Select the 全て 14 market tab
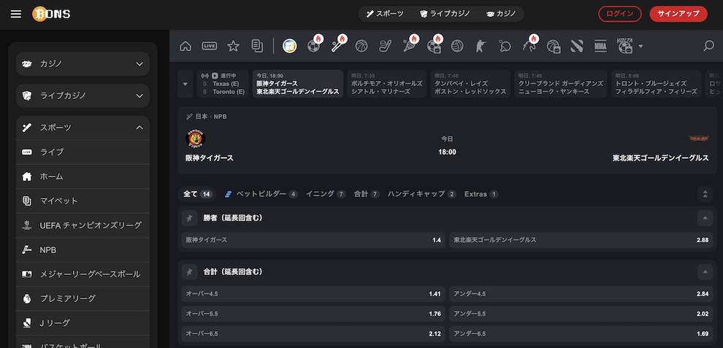This screenshot has width=723, height=348. [197, 194]
